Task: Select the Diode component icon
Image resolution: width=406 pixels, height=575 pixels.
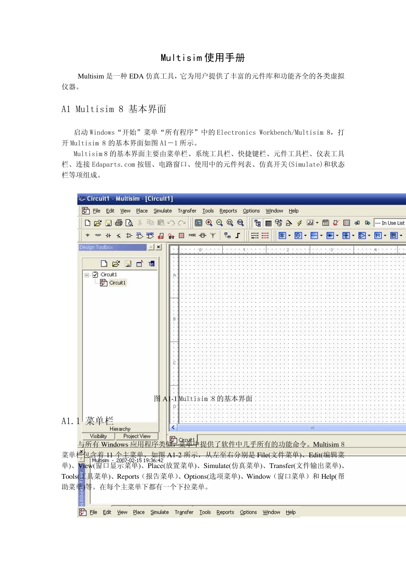Action: point(109,235)
